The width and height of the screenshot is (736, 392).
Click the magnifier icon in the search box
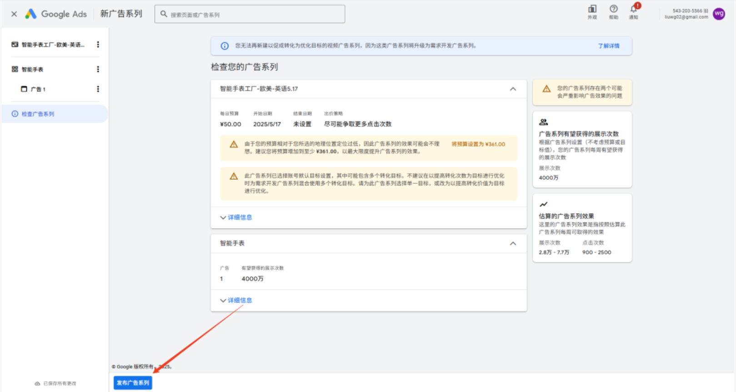point(164,14)
